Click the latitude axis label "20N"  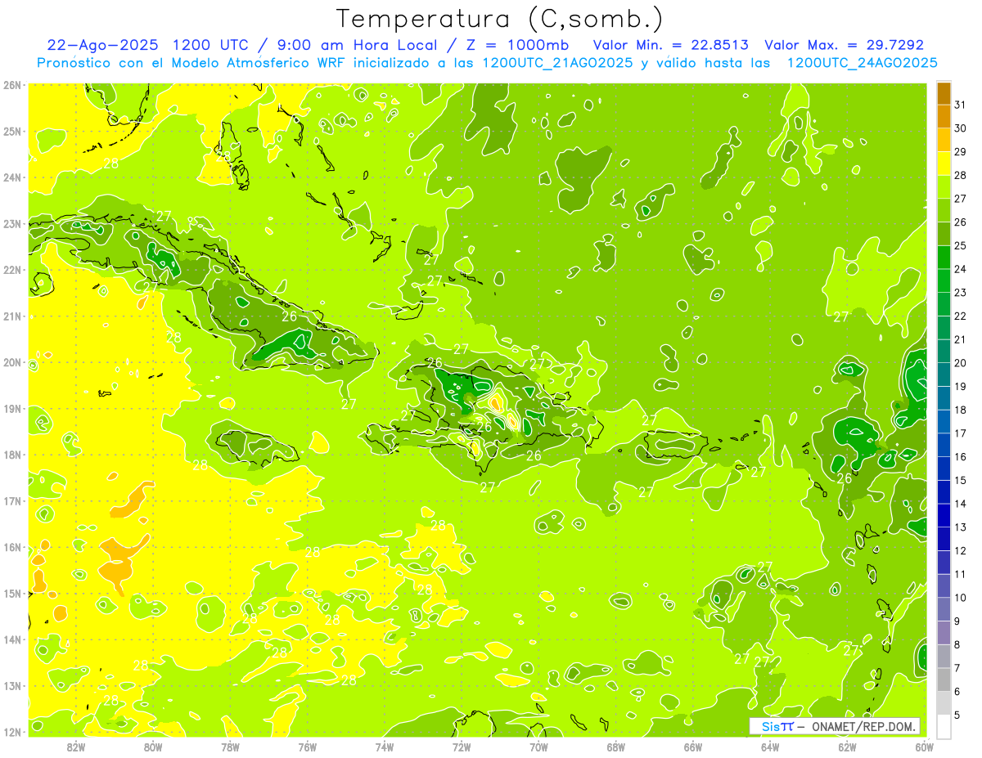[11, 362]
